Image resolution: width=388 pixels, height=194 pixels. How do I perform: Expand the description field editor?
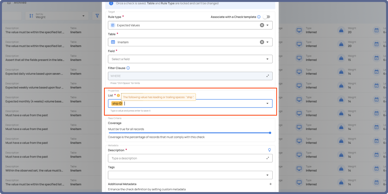click(x=268, y=158)
